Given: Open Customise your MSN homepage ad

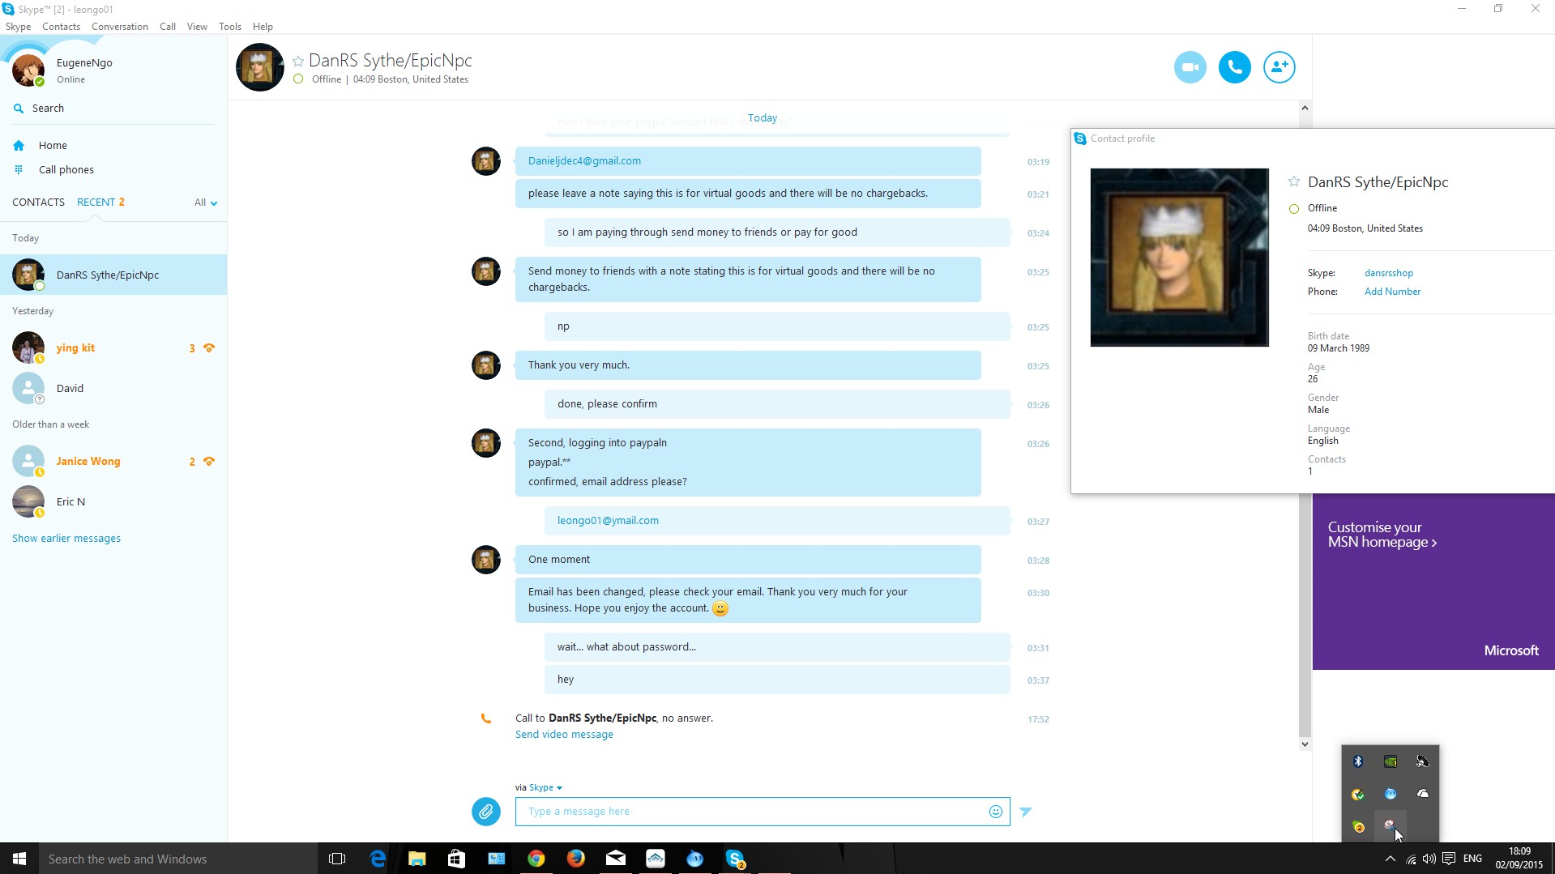Looking at the screenshot, I should 1433,582.
